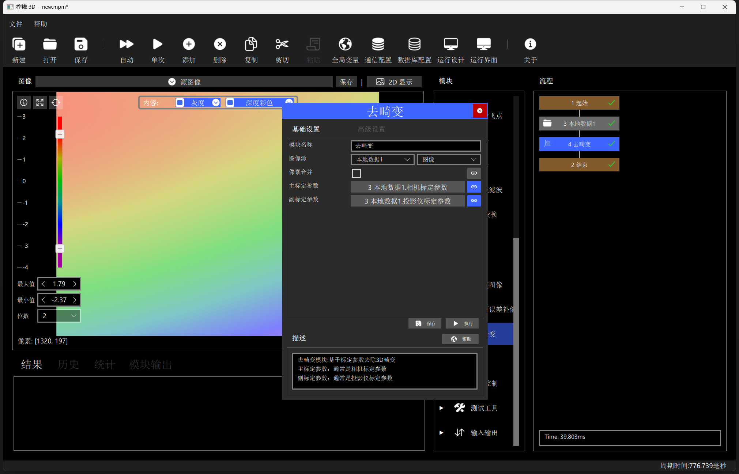
Task: Select the 3 本地数据1 flow node
Action: coord(579,124)
